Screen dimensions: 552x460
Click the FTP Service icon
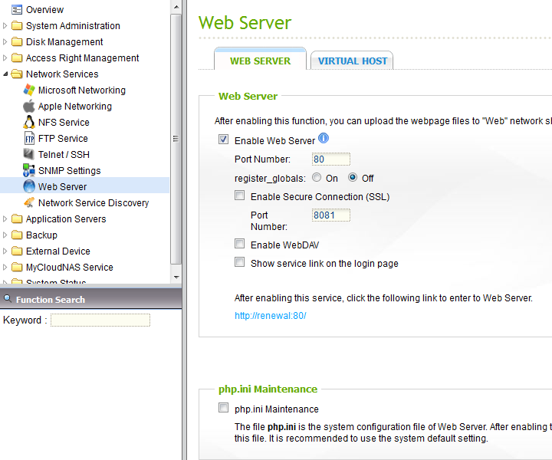pos(29,139)
